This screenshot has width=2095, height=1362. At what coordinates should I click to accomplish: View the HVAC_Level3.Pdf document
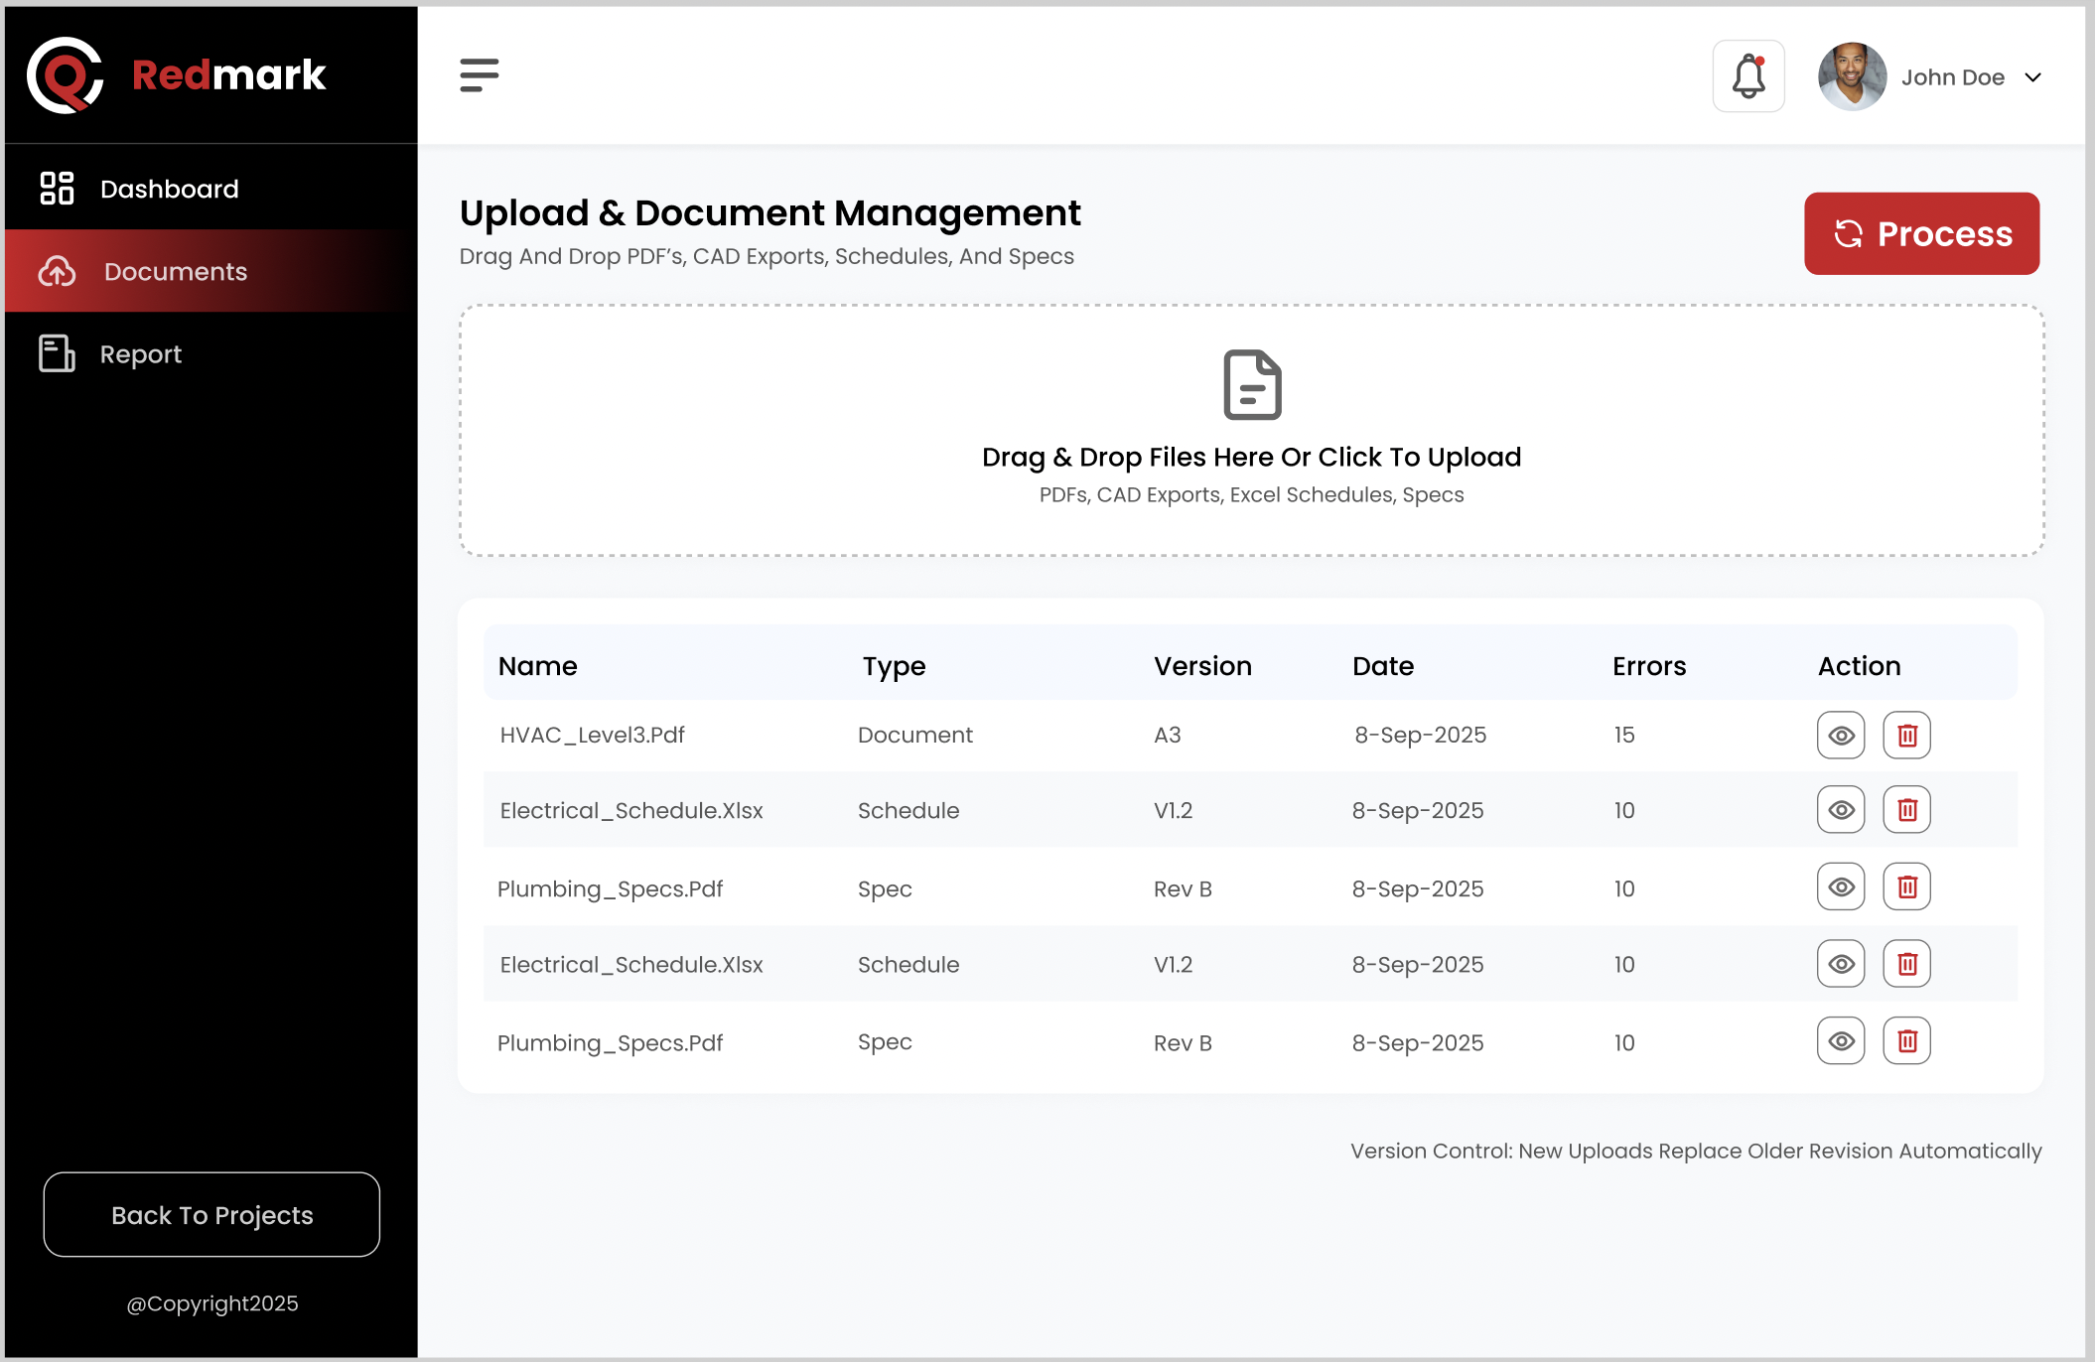pyautogui.click(x=1841, y=736)
